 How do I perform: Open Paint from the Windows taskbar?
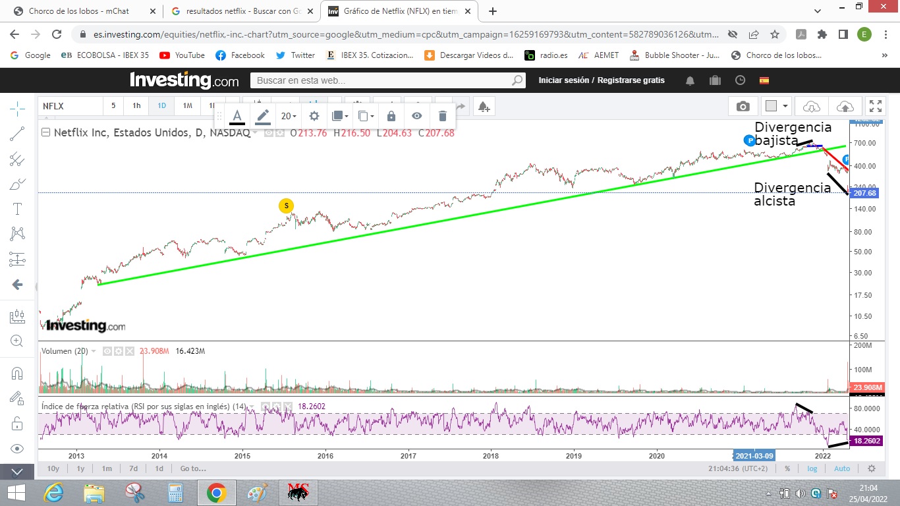[x=258, y=492]
